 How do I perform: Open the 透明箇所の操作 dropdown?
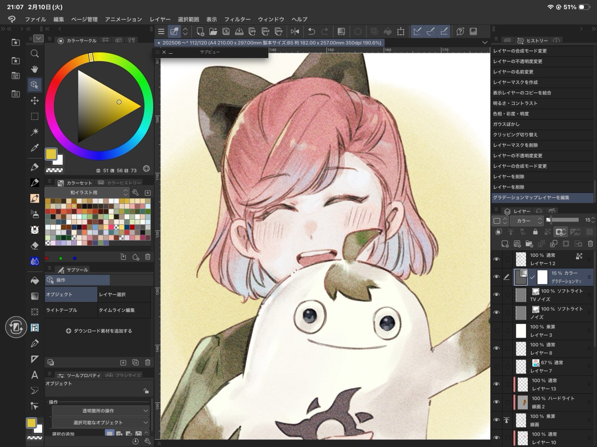100,410
